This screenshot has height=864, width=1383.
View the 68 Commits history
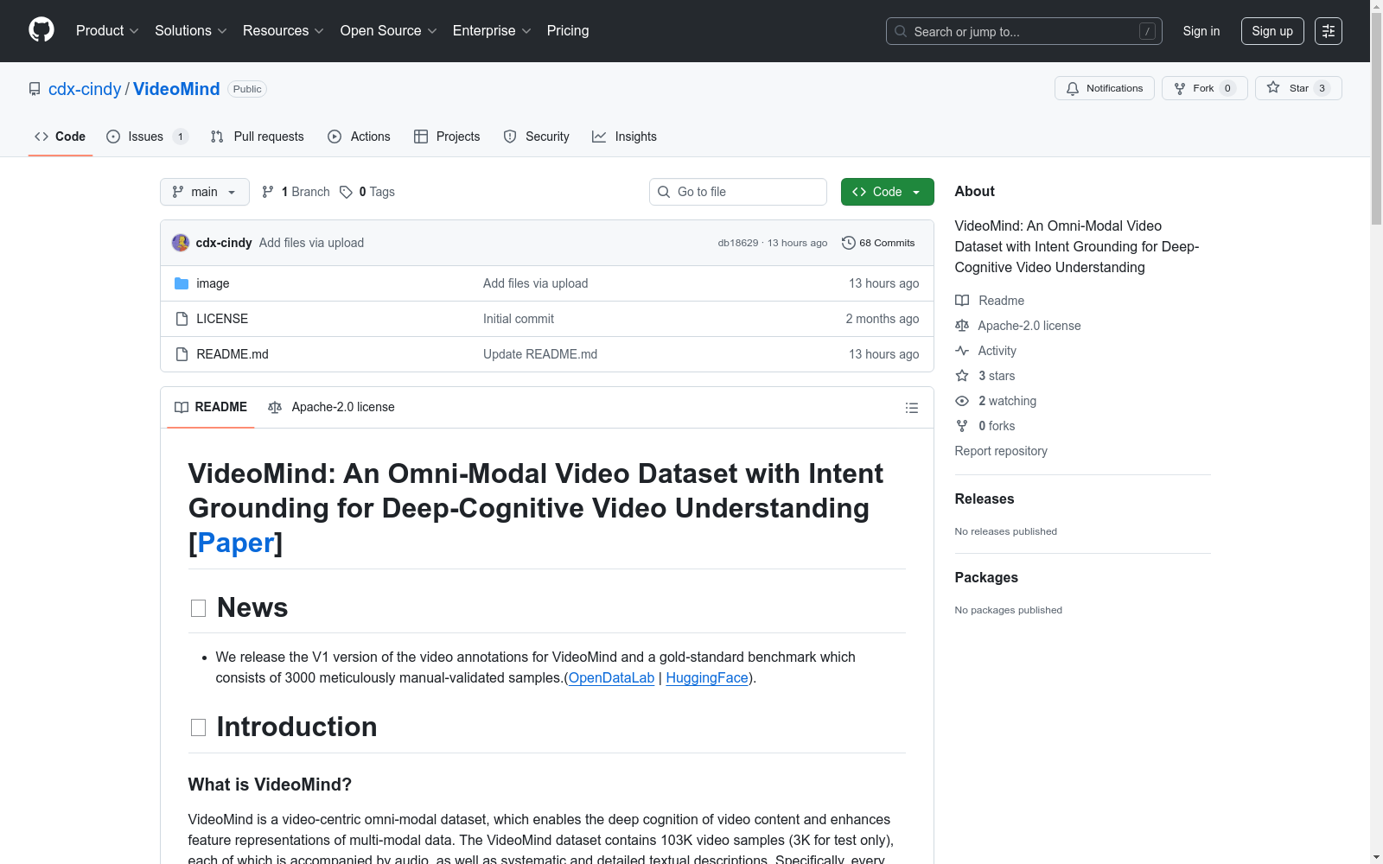[x=878, y=243]
